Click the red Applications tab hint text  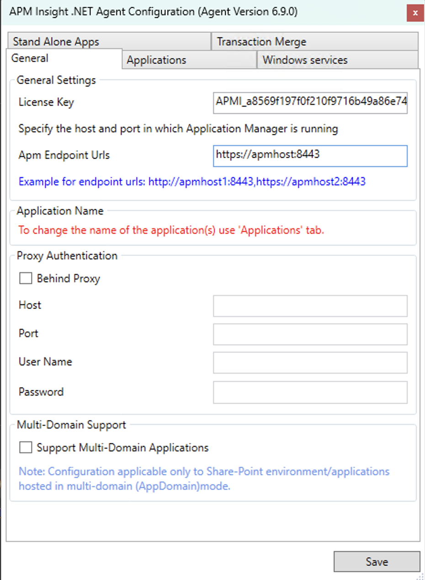(x=171, y=230)
